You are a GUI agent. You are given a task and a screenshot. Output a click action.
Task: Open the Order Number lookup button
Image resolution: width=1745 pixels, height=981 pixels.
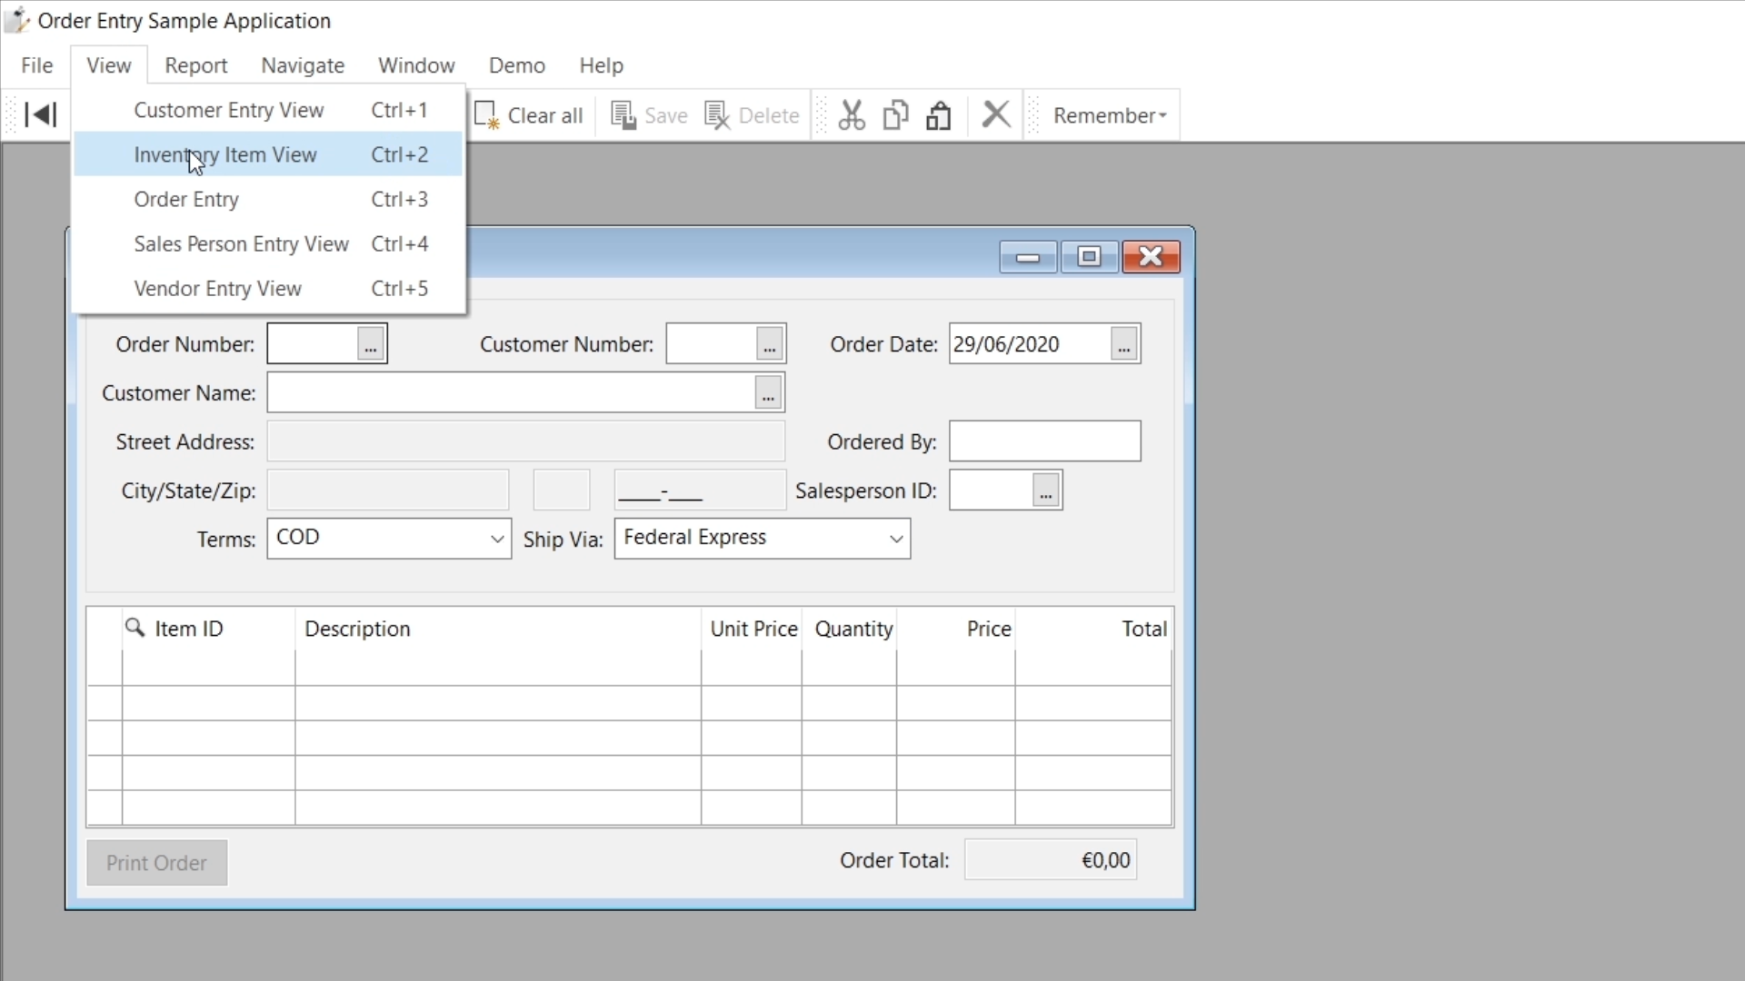370,345
